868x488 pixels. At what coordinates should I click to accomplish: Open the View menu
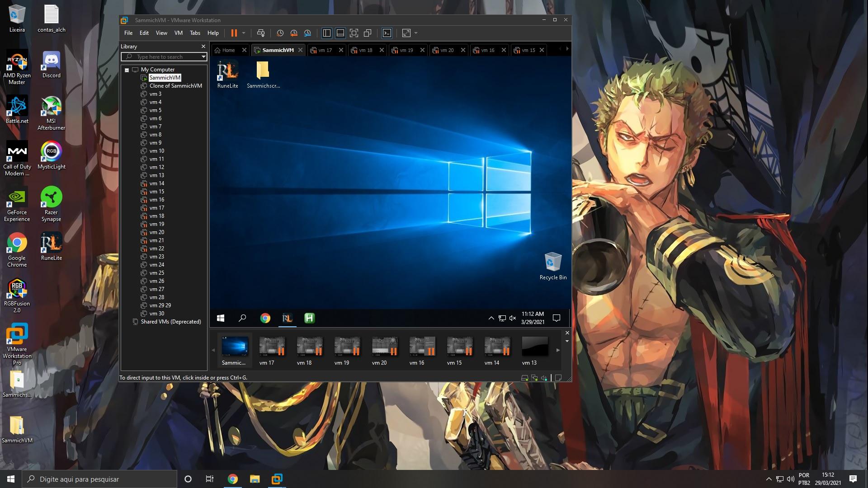click(161, 33)
